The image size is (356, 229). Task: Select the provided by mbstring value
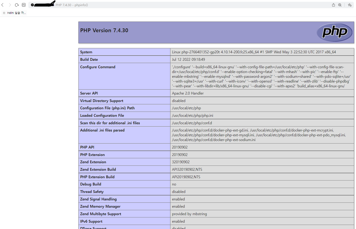[x=189, y=214]
